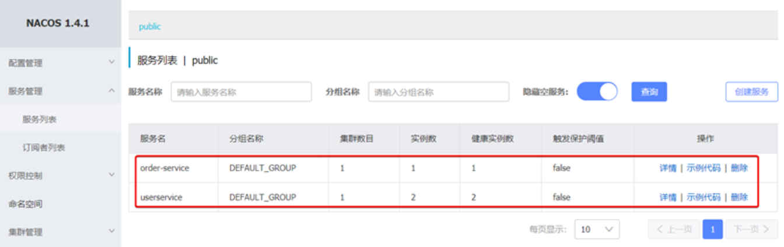Open 示例代码 for order-service

703,168
